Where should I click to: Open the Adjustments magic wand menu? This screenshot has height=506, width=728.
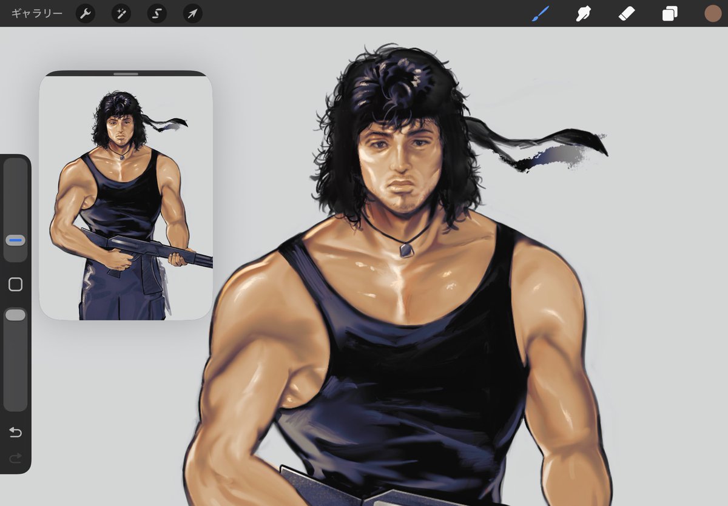click(x=121, y=13)
